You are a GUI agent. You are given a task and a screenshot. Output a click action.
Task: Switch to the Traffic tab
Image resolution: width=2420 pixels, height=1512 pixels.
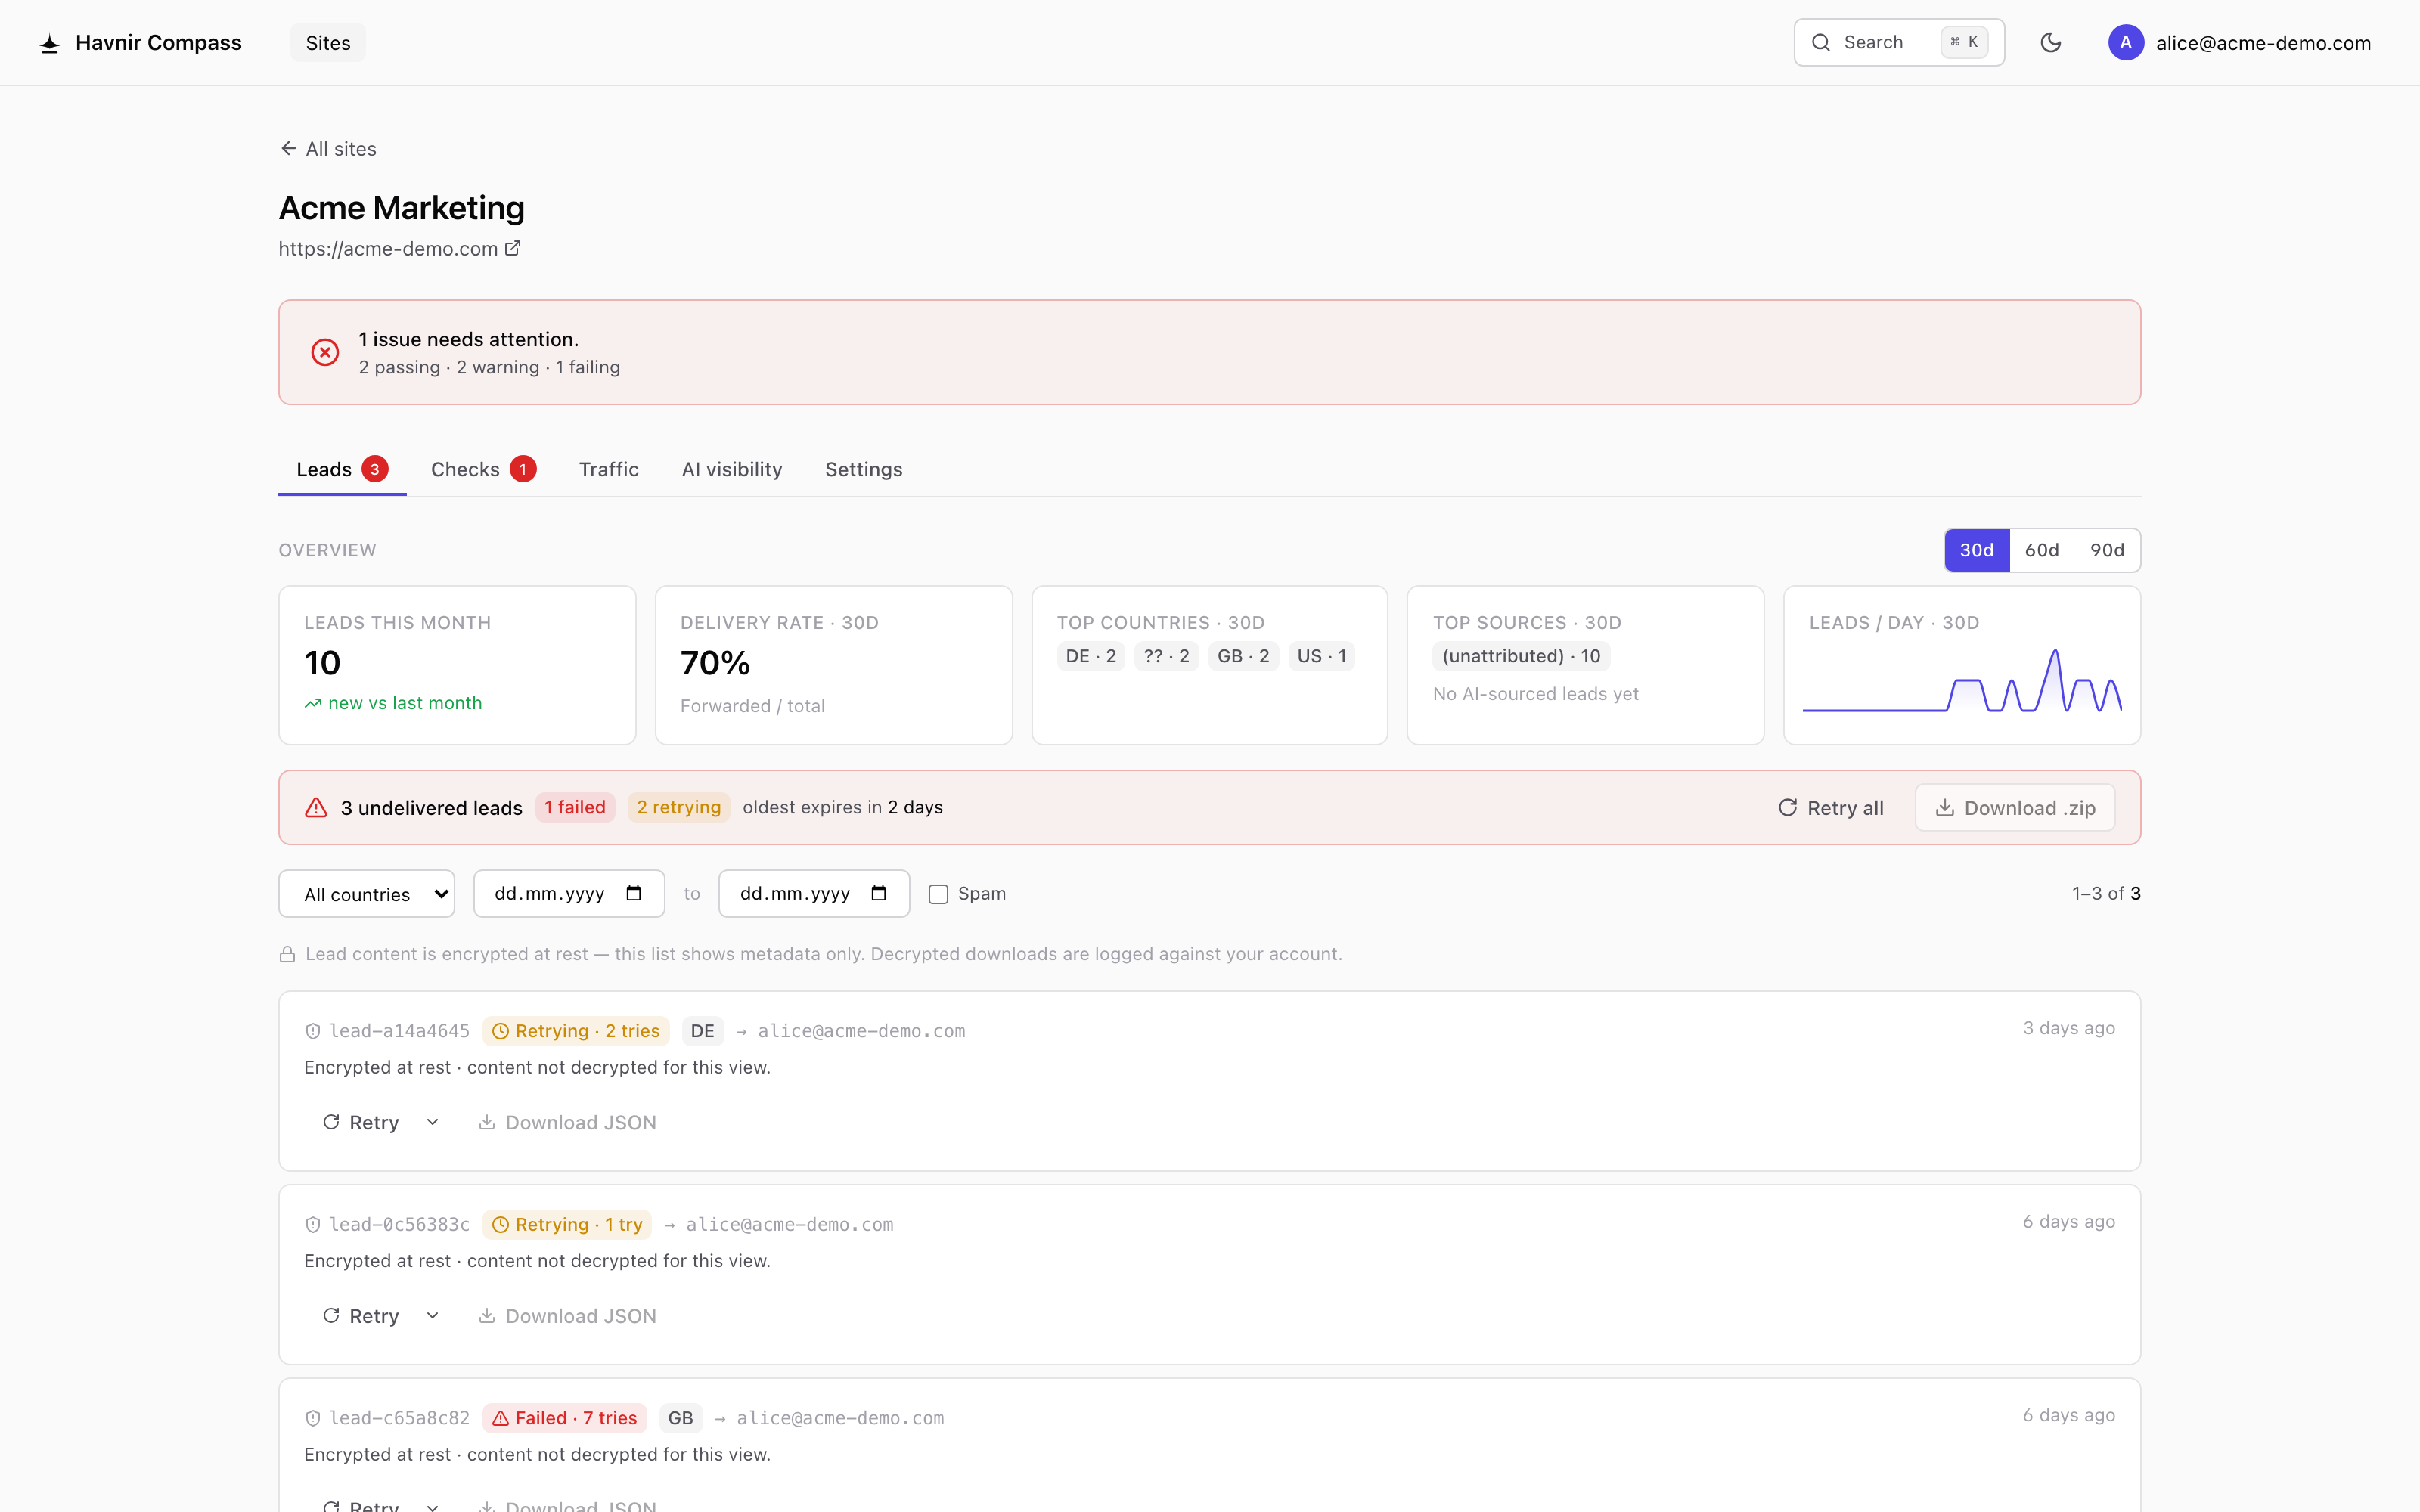click(608, 469)
